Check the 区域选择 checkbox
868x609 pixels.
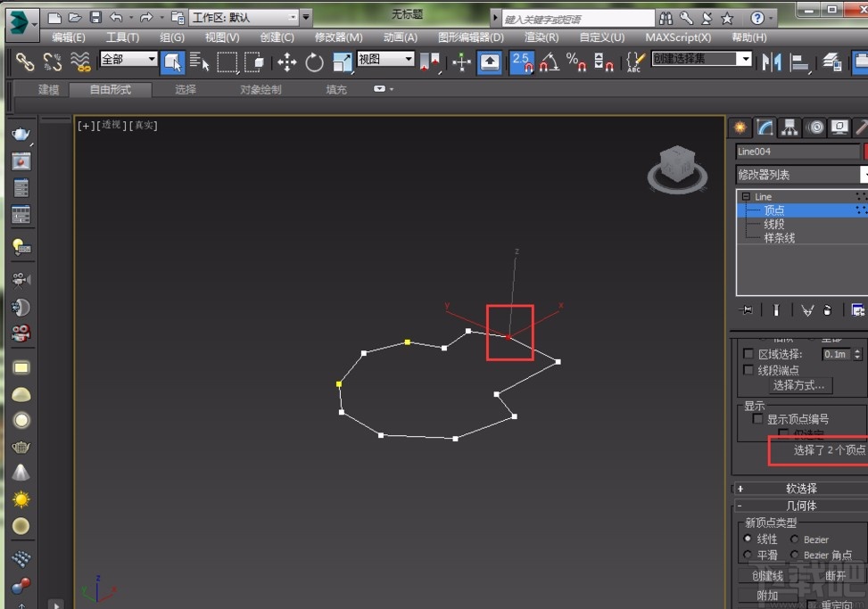pyautogui.click(x=748, y=353)
